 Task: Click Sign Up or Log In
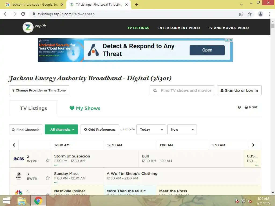click(239, 90)
